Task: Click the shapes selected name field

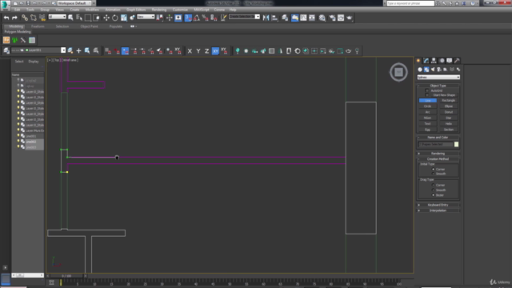Action: (x=435, y=144)
